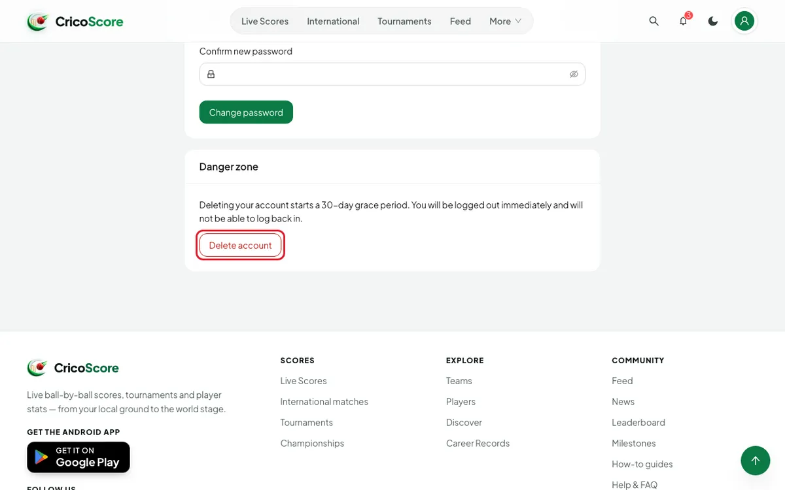Open footer International matches link
The image size is (785, 490).
click(324, 402)
